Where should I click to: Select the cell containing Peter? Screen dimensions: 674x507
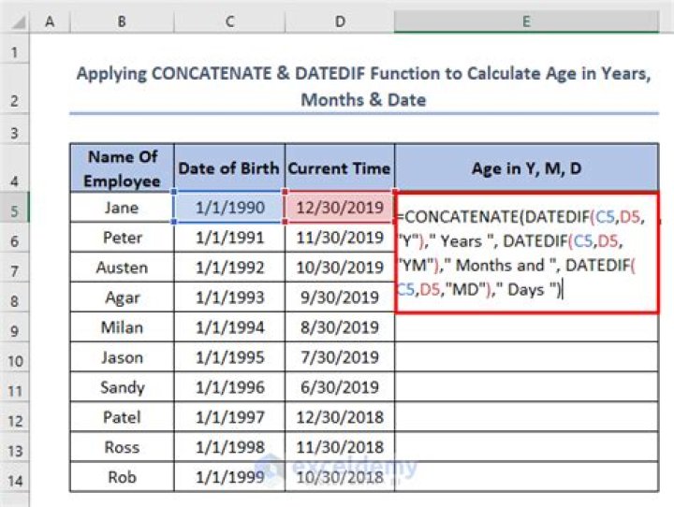[121, 238]
